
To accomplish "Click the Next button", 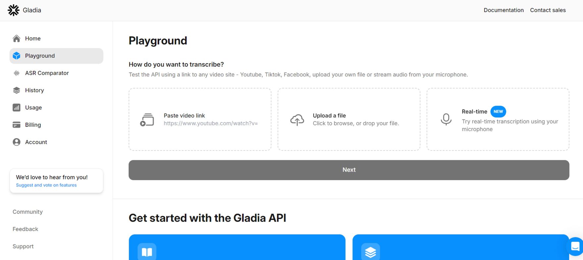I will tap(349, 170).
